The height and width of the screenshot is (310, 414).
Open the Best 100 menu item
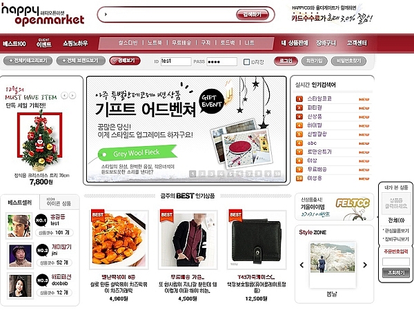point(14,43)
